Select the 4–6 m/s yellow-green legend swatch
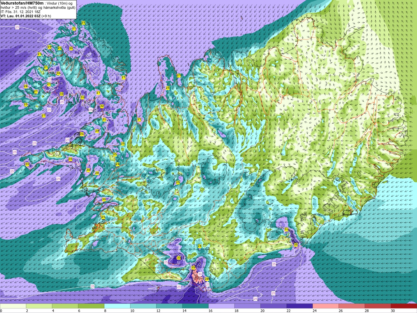 click(x=65, y=306)
